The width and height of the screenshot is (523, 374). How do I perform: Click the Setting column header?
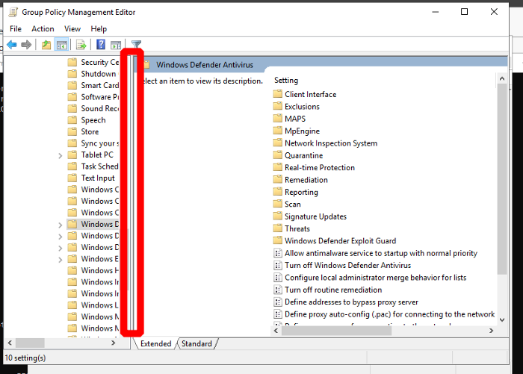pyautogui.click(x=286, y=81)
